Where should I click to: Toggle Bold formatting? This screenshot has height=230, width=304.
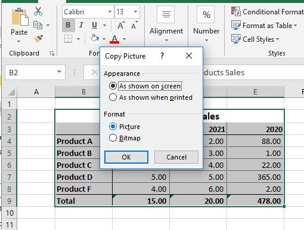[x=68, y=25]
